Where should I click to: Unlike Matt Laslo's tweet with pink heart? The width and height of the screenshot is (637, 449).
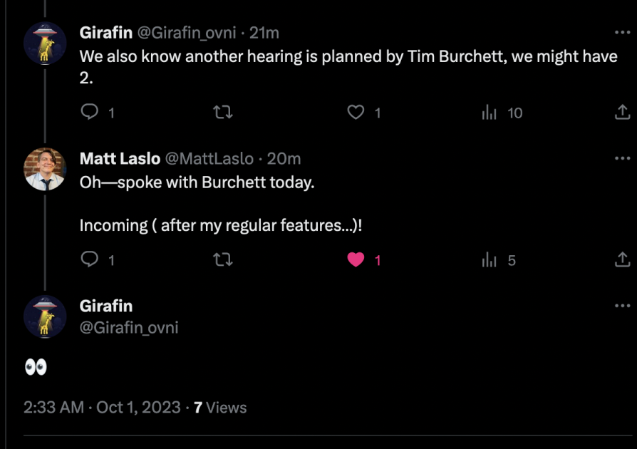pyautogui.click(x=356, y=259)
